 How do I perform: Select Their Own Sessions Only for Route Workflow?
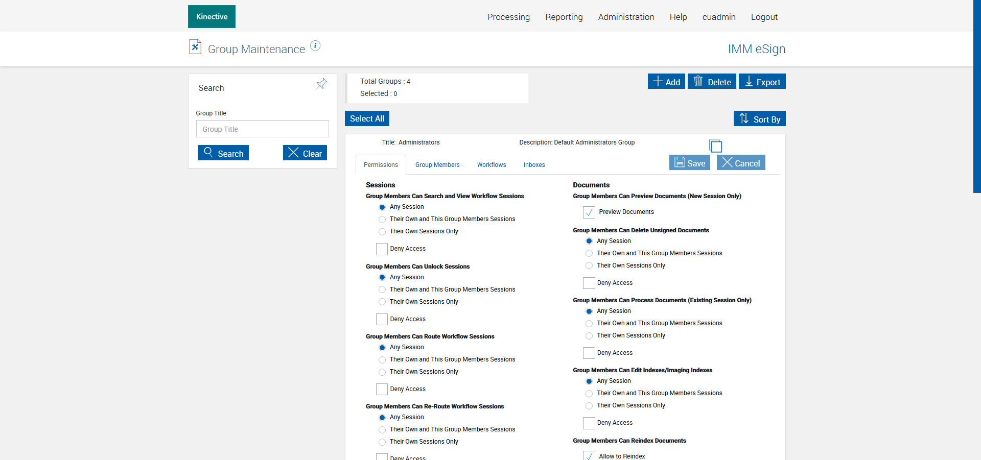382,372
